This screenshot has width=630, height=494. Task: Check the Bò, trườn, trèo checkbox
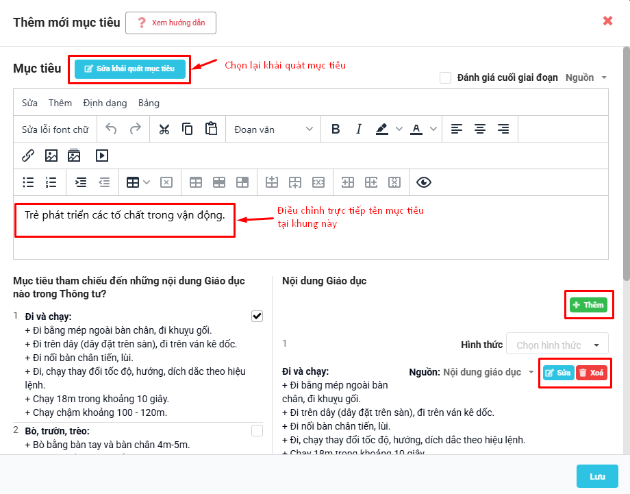click(257, 430)
